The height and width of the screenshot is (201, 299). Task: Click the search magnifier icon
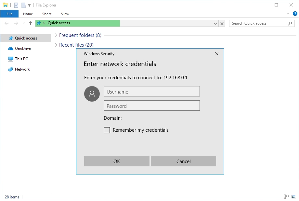(290, 23)
